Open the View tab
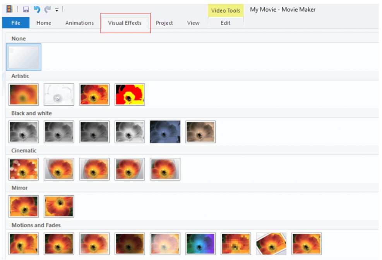The width and height of the screenshot is (382, 260). (193, 23)
